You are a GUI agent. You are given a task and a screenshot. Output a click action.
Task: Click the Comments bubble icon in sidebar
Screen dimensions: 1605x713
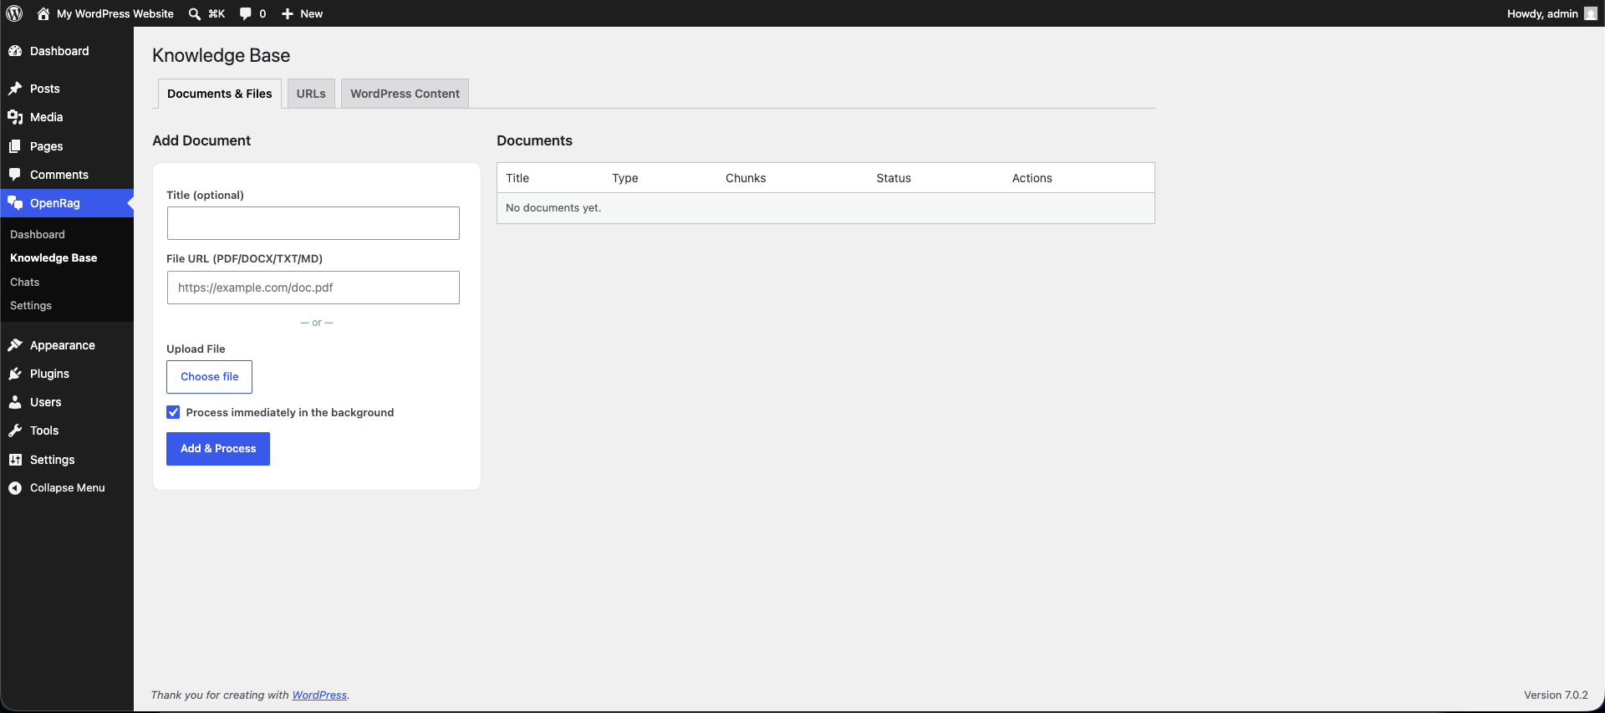[15, 175]
